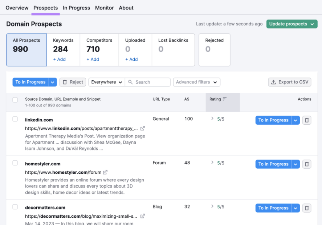This screenshot has height=225, width=322.
Task: Check the linkedin.com row checkbox
Action: click(15, 119)
